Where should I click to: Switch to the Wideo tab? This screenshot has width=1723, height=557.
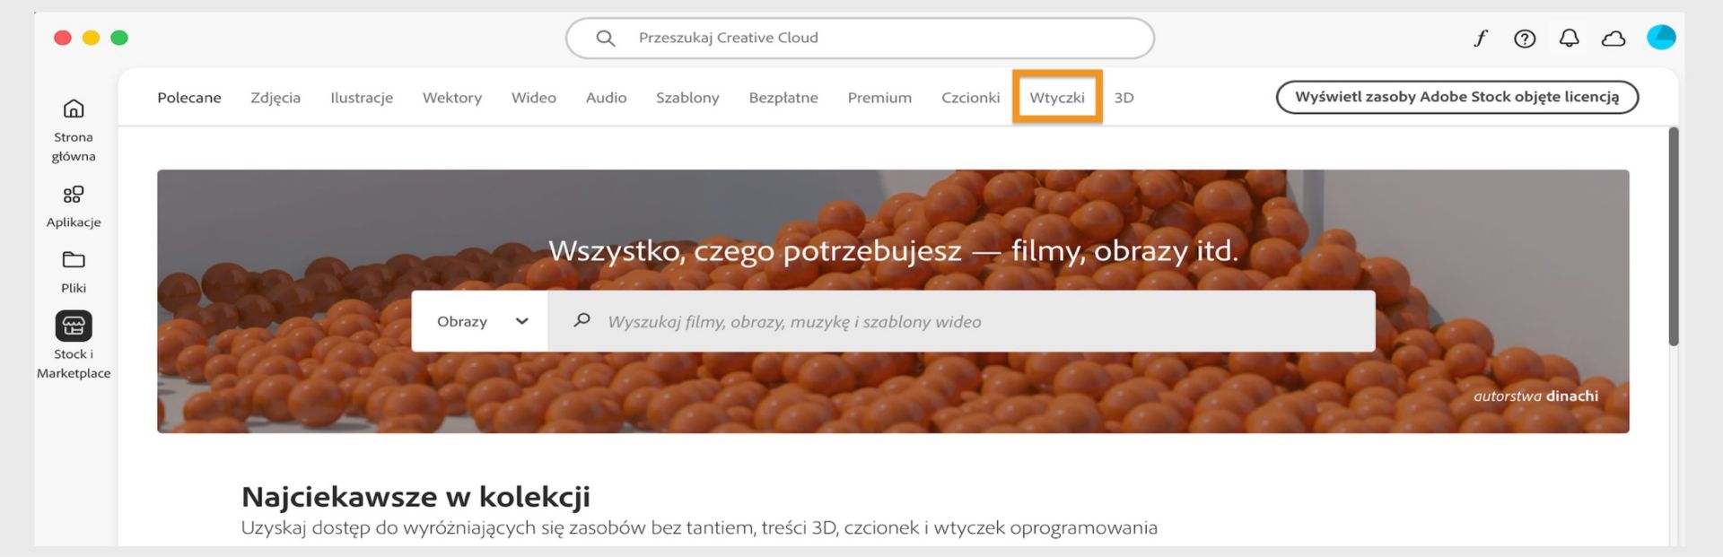pos(534,98)
